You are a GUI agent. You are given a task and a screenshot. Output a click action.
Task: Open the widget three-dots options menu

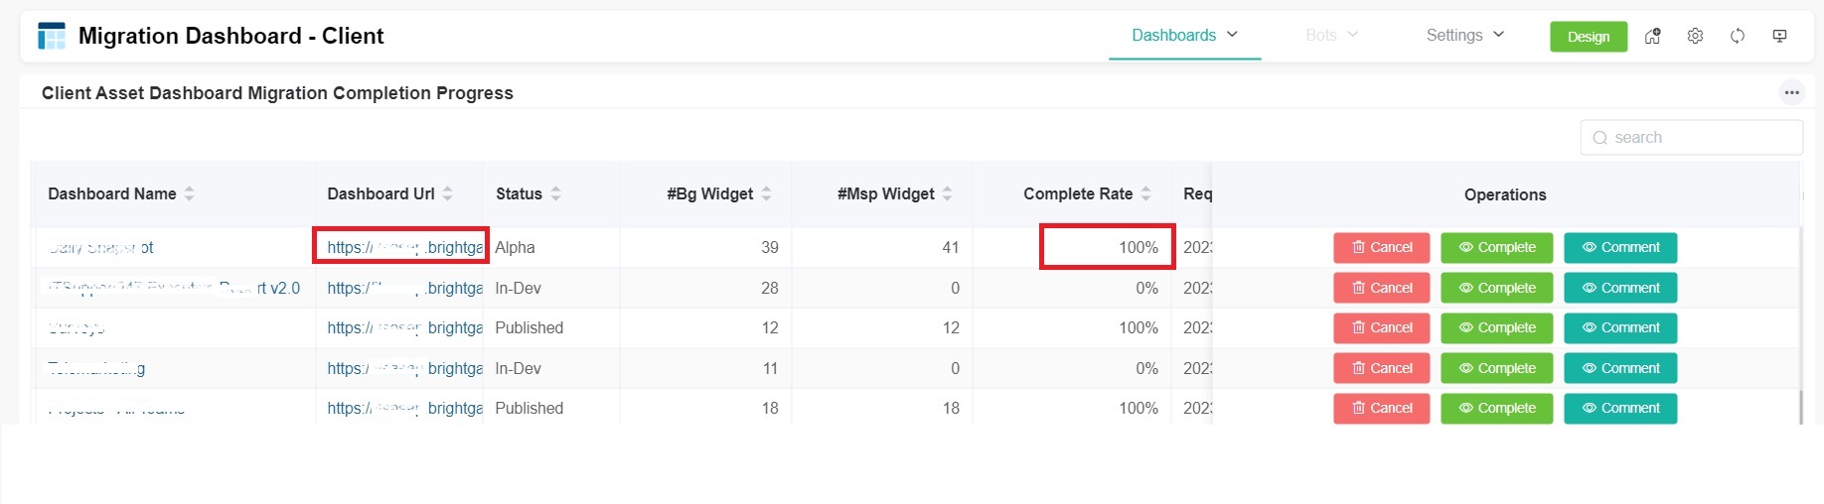point(1791,92)
